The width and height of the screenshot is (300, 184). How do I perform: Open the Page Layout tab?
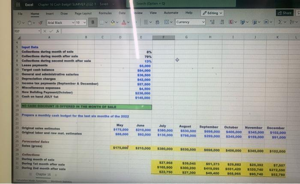click(x=83, y=13)
